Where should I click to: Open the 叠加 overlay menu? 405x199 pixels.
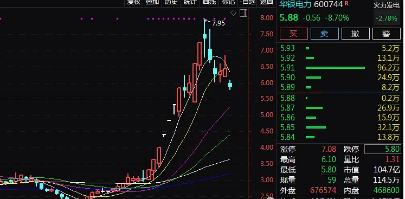[152, 2]
